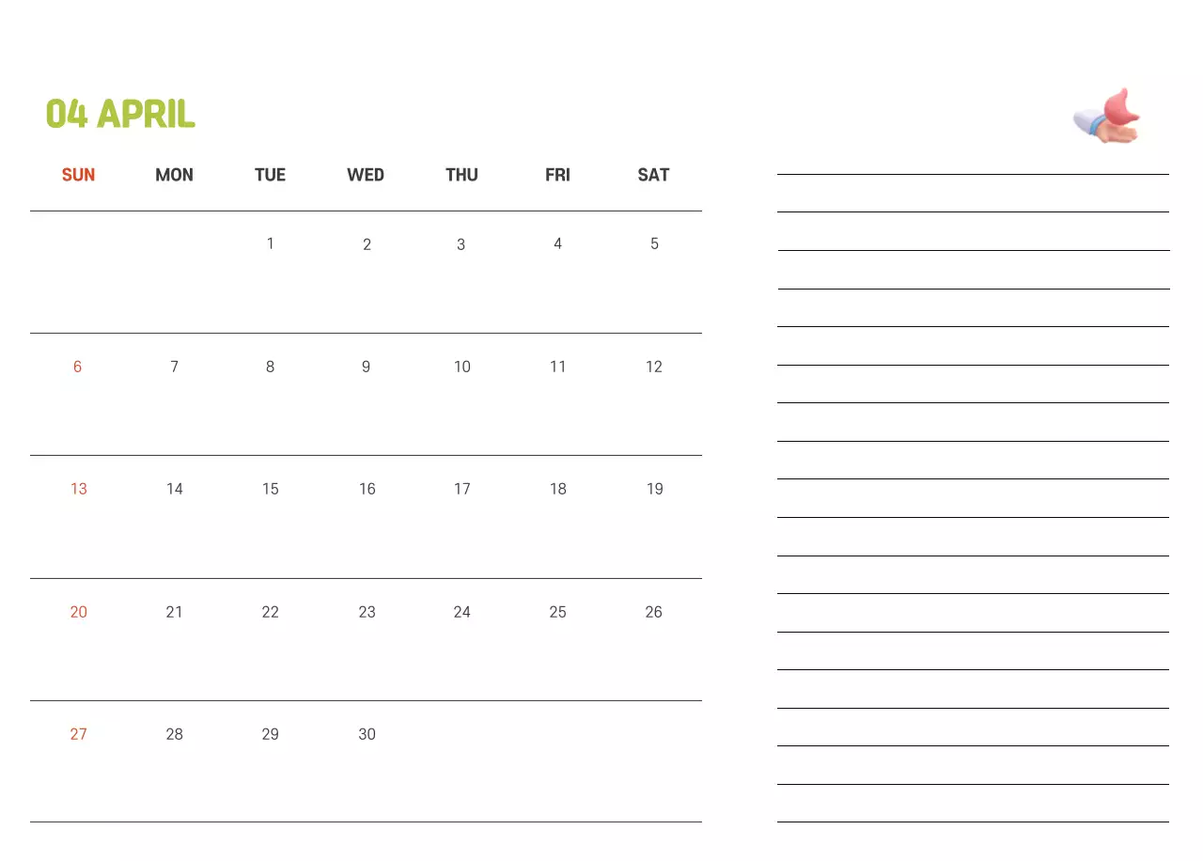Click the pink hand icon in the corner
This screenshot has height=861, width=1203.
[x=1107, y=117]
